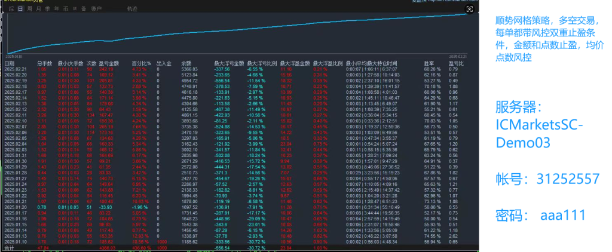Open the 周 weekly tab
The image size is (612, 252).
pyautogui.click(x=30, y=8)
